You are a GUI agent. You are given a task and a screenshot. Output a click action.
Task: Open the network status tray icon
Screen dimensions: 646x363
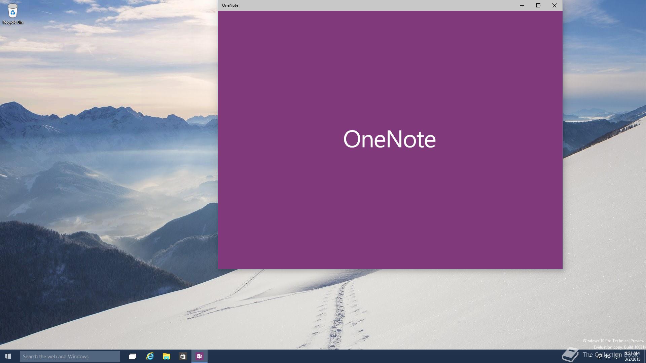coord(599,356)
